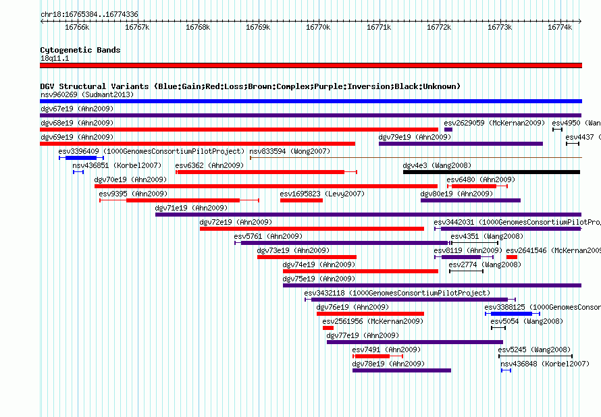Click the dgv74e19 (Ahn2009) label
Screen dimensions: 601x417
click(319, 265)
